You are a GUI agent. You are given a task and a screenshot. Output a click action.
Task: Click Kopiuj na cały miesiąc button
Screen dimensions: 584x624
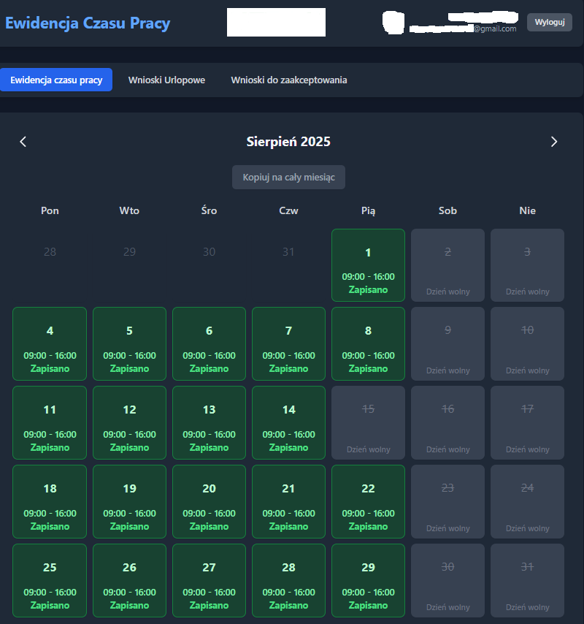pos(288,177)
